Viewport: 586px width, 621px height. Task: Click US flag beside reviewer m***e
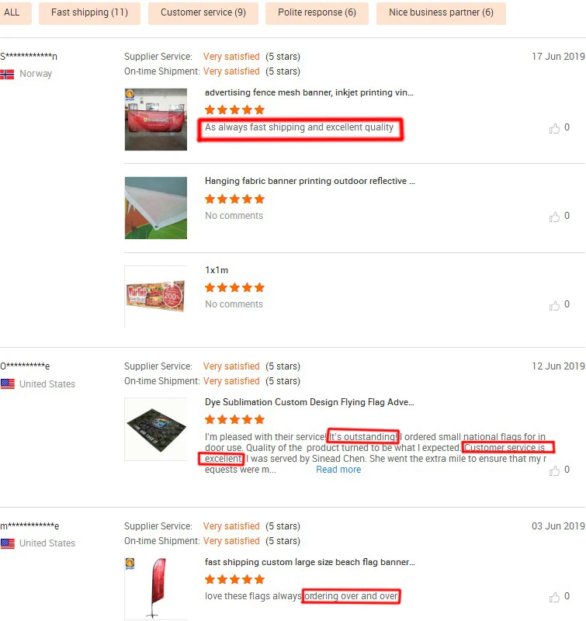point(8,543)
